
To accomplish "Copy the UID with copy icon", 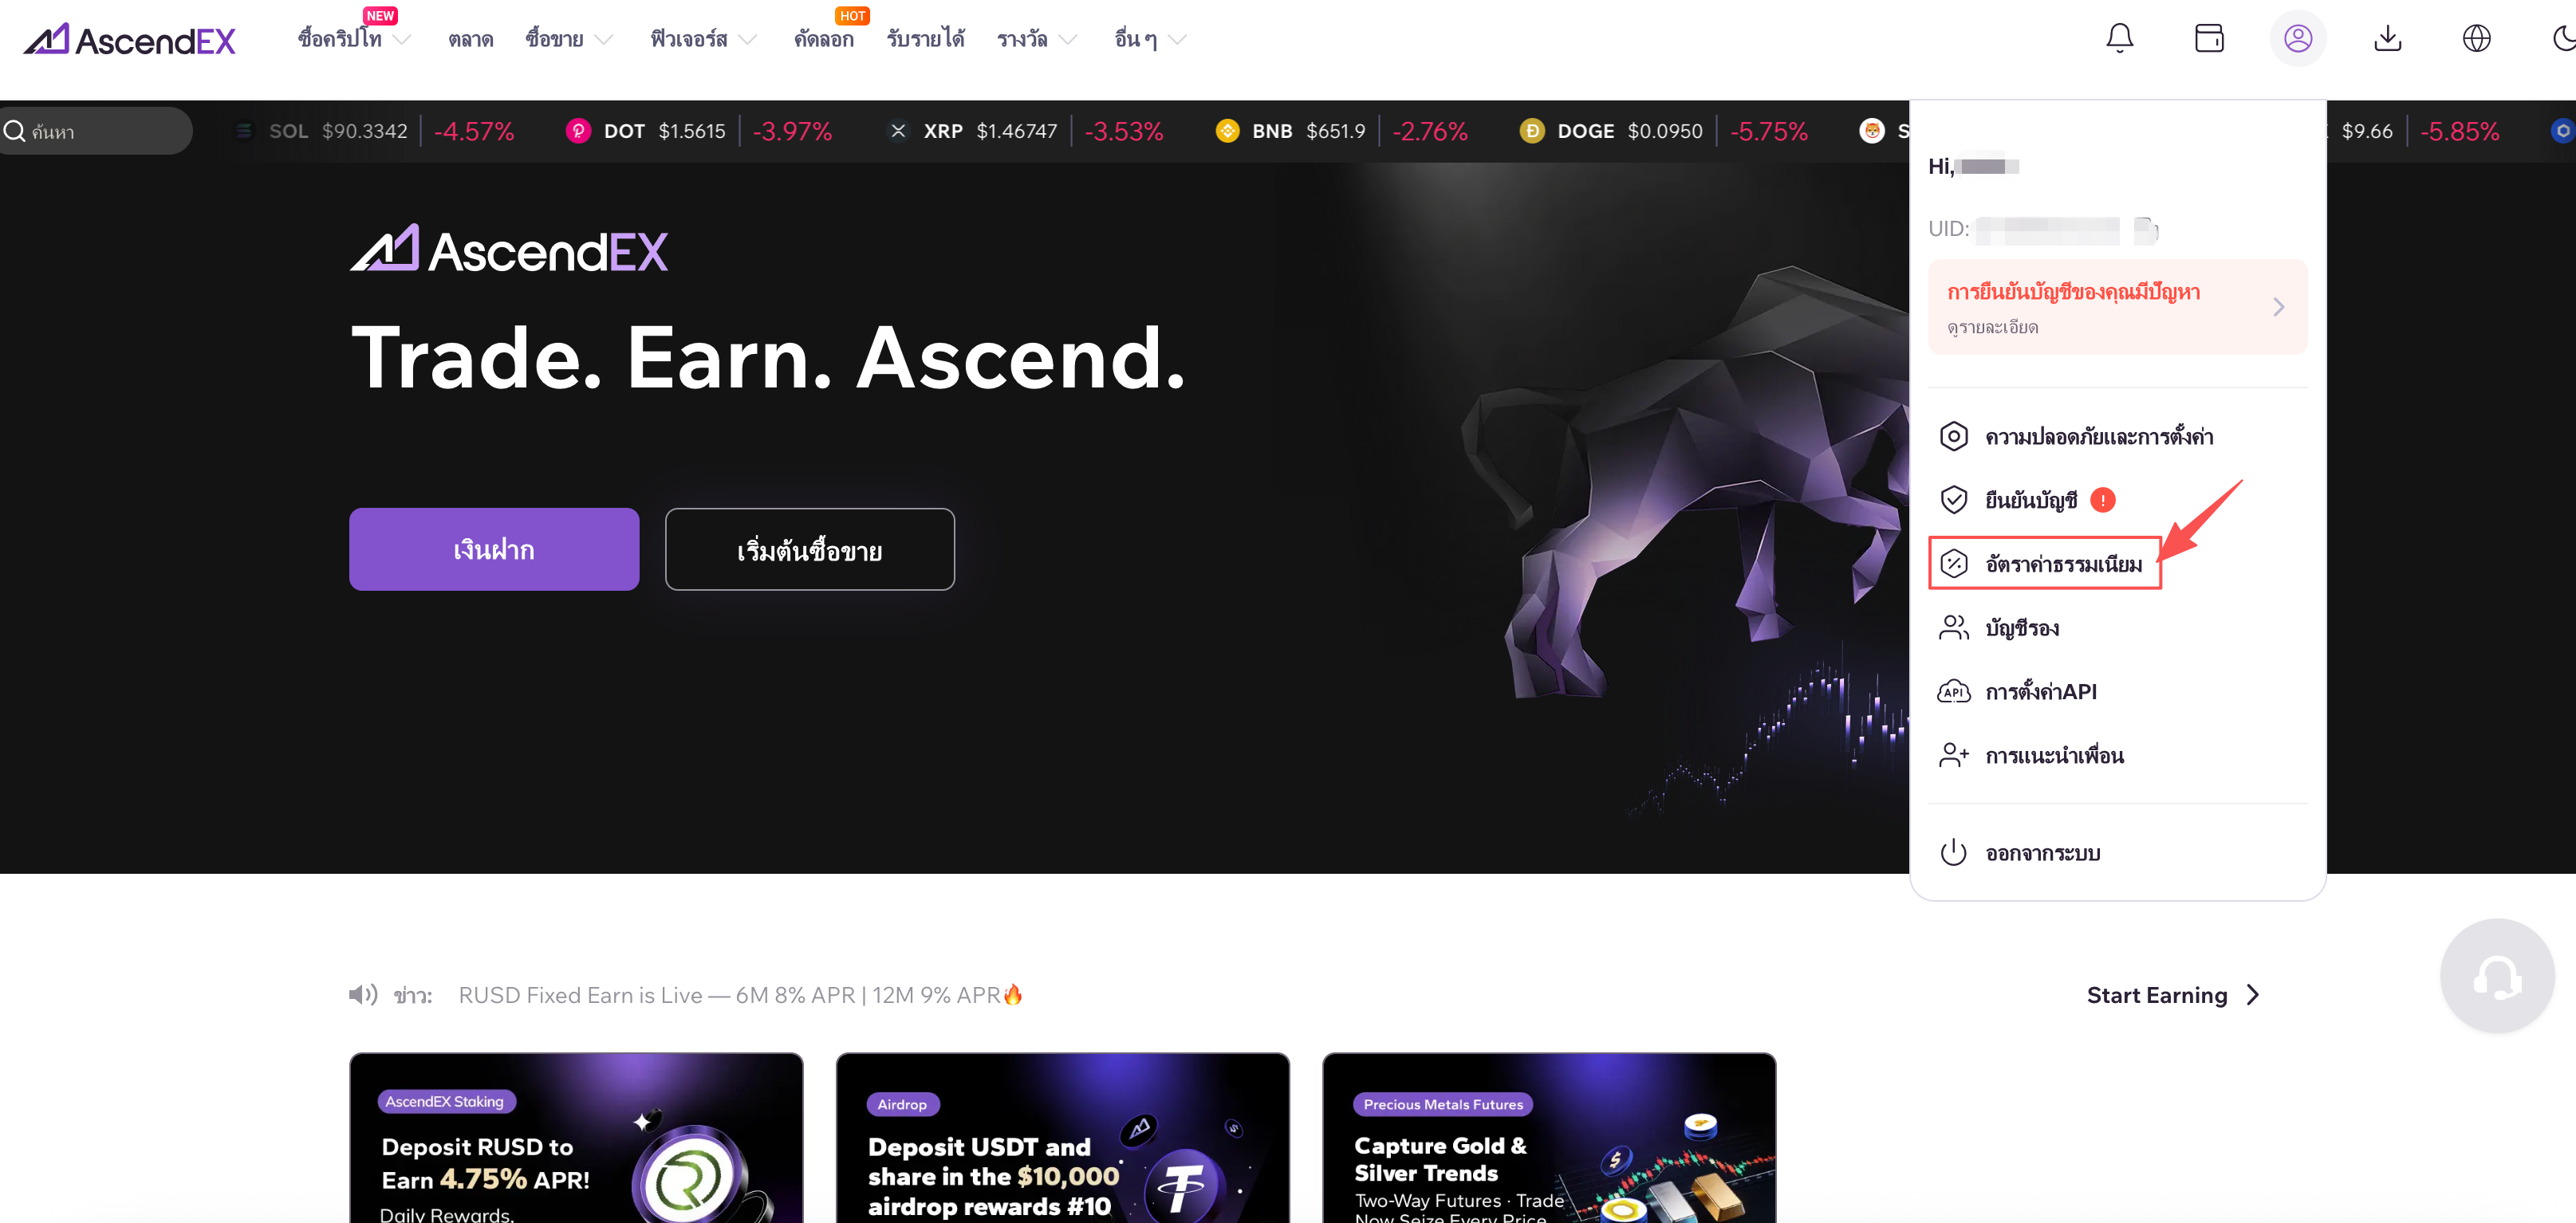I will coord(2146,230).
